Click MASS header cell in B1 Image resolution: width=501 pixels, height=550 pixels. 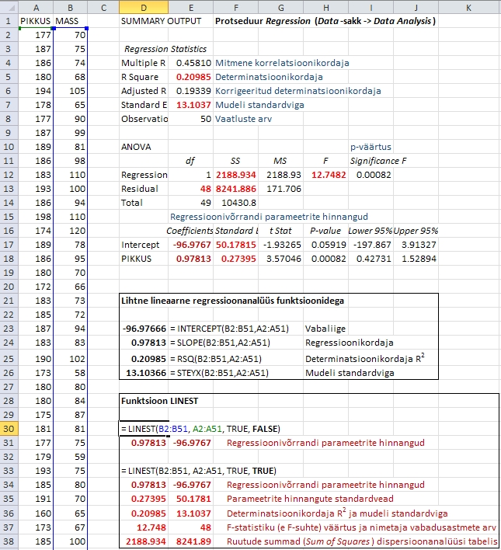70,21
